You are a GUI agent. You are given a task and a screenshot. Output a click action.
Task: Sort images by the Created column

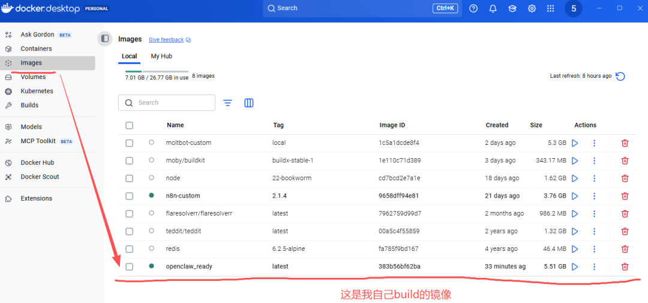497,125
